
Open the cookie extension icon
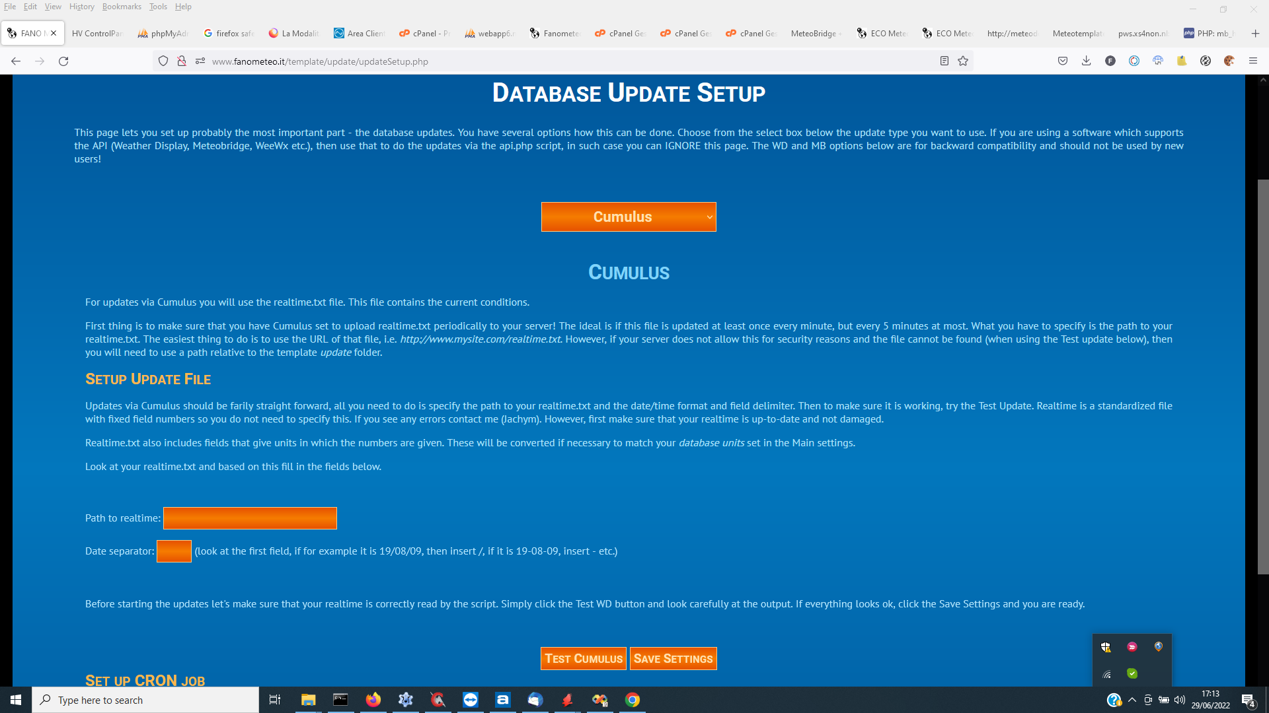1229,61
